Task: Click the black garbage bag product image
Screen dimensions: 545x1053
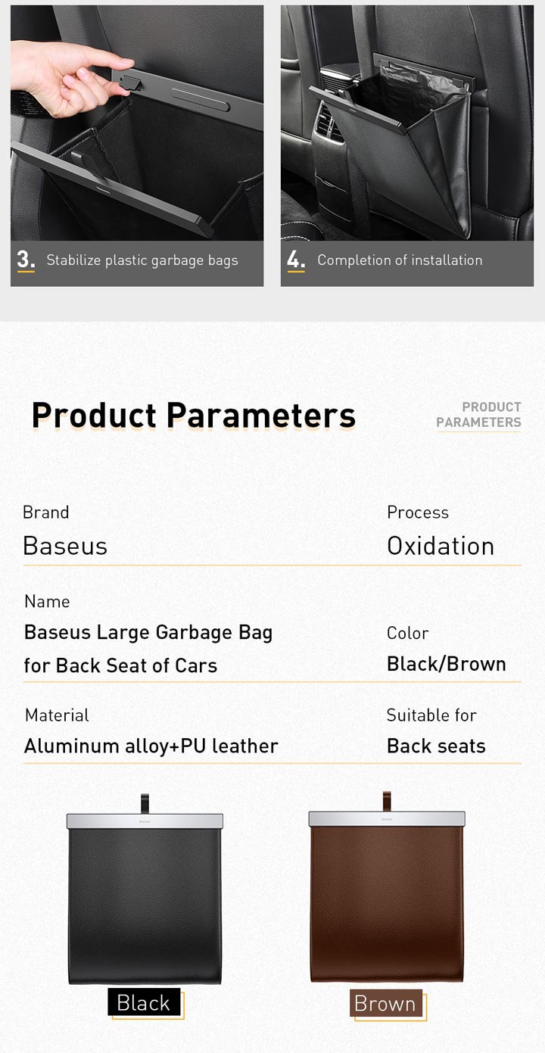Action: (145, 889)
